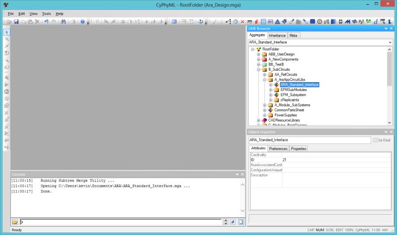
Task: Toggle the 'for Kind' checkbox
Action: pos(375,140)
